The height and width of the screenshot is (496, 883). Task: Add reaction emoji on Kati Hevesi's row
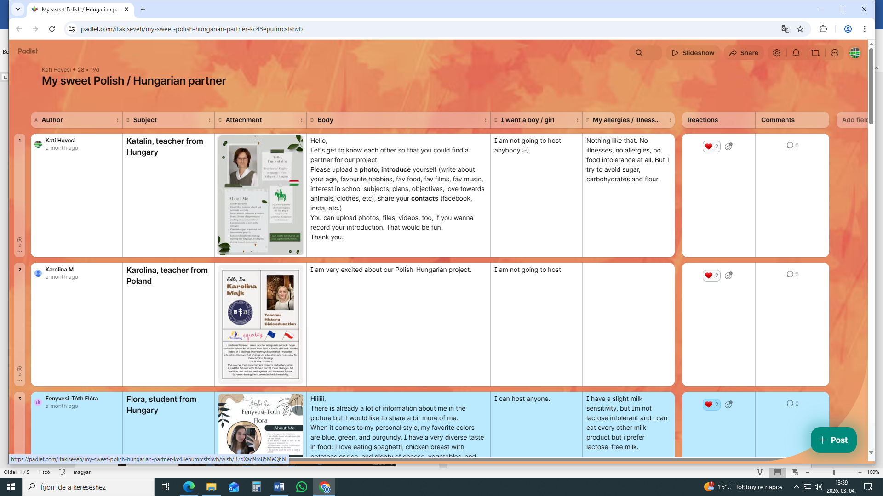728,147
